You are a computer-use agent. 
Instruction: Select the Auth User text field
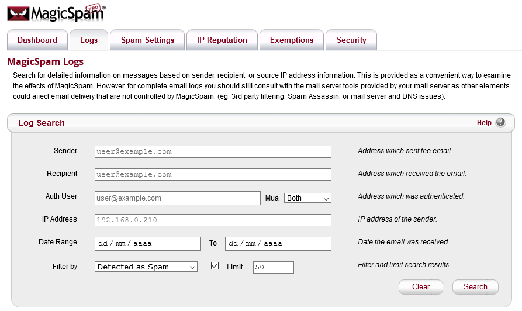pos(177,198)
